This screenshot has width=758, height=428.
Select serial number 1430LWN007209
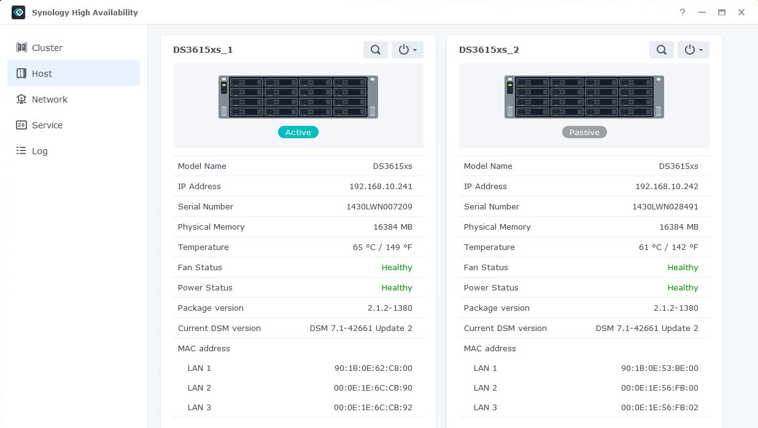point(379,206)
